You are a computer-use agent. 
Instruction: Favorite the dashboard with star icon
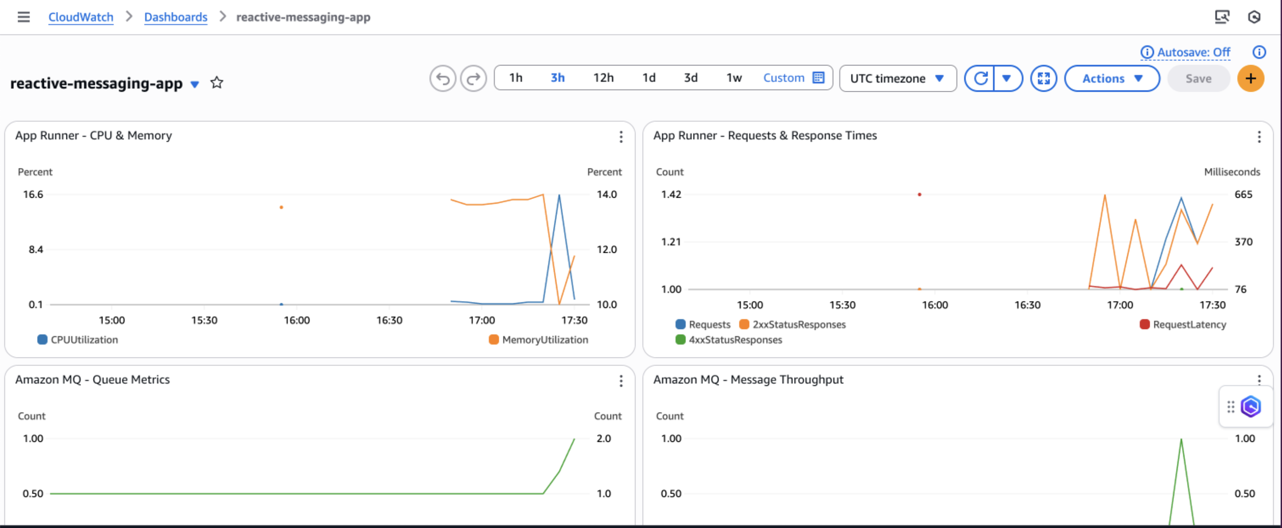[216, 83]
